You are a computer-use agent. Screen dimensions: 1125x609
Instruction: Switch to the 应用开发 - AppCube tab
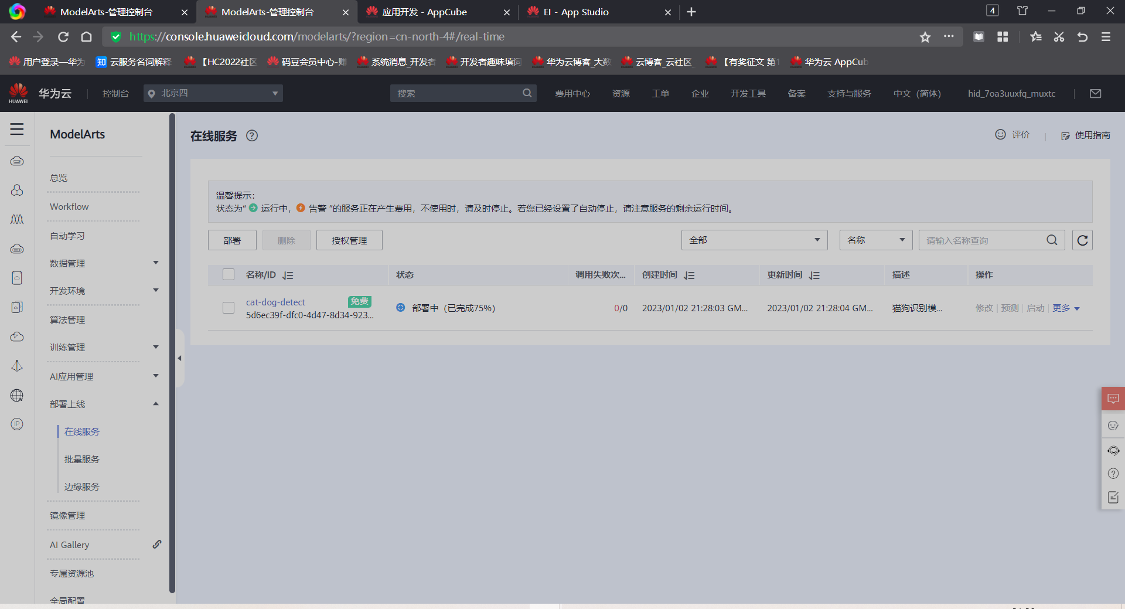click(x=438, y=12)
